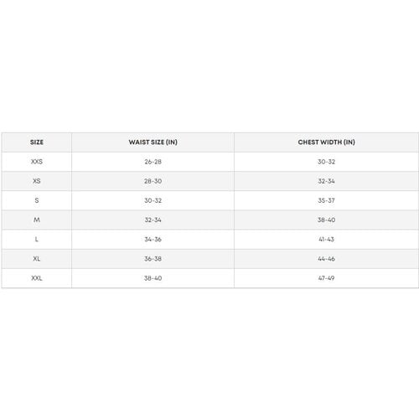Click waist value 32-34 in M row
The width and height of the screenshot is (419, 419).
(153, 220)
